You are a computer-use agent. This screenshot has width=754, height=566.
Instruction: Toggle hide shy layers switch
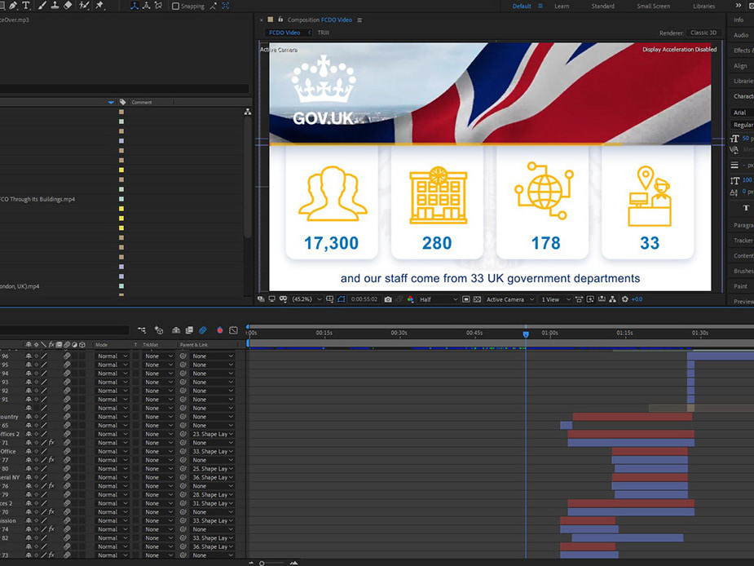[x=176, y=330]
